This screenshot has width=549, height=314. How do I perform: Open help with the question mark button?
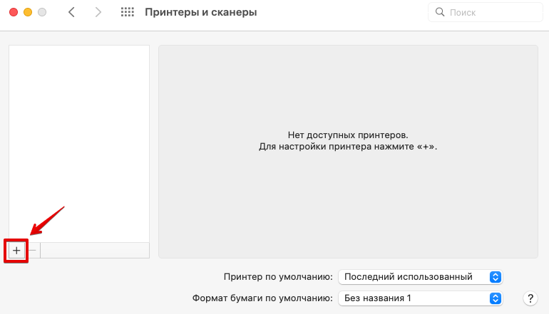pos(530,298)
